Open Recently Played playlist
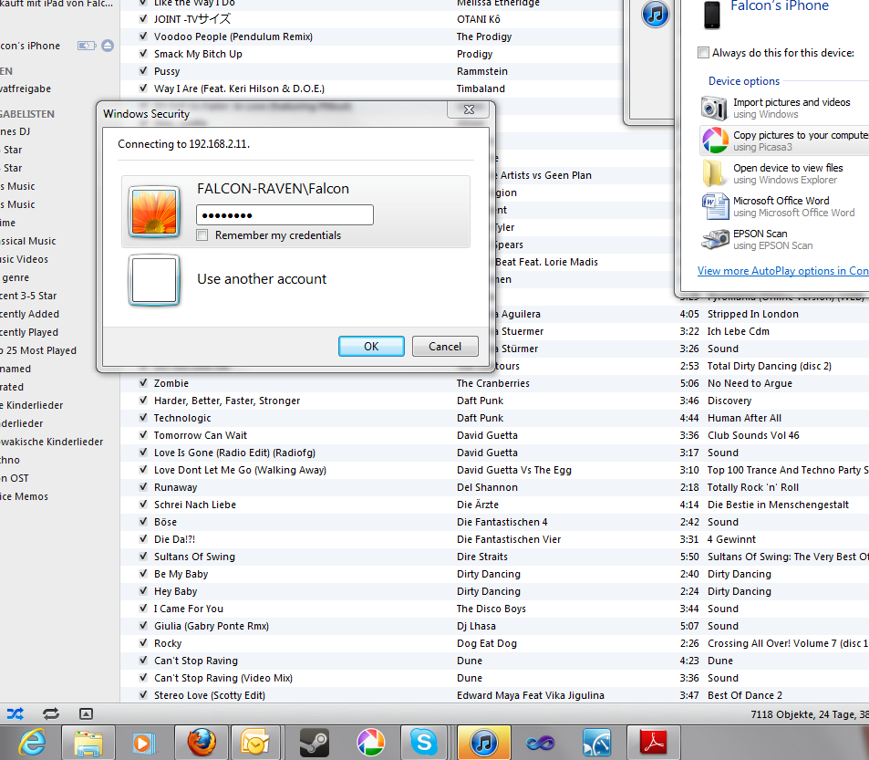 29,332
